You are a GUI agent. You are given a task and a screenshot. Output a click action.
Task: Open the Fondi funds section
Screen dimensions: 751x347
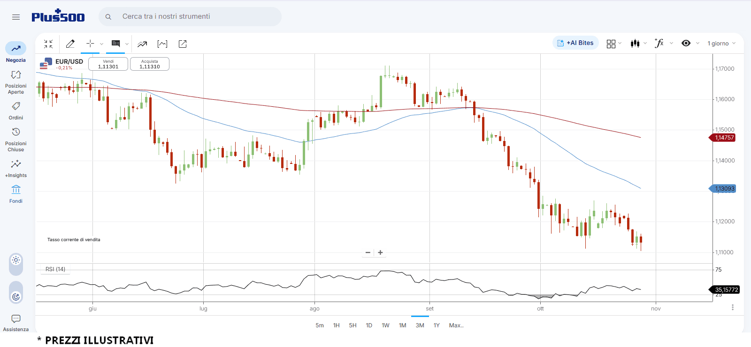(x=16, y=194)
